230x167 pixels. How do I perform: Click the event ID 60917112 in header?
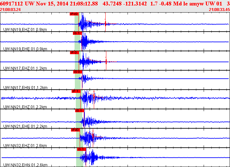tap(12, 3)
